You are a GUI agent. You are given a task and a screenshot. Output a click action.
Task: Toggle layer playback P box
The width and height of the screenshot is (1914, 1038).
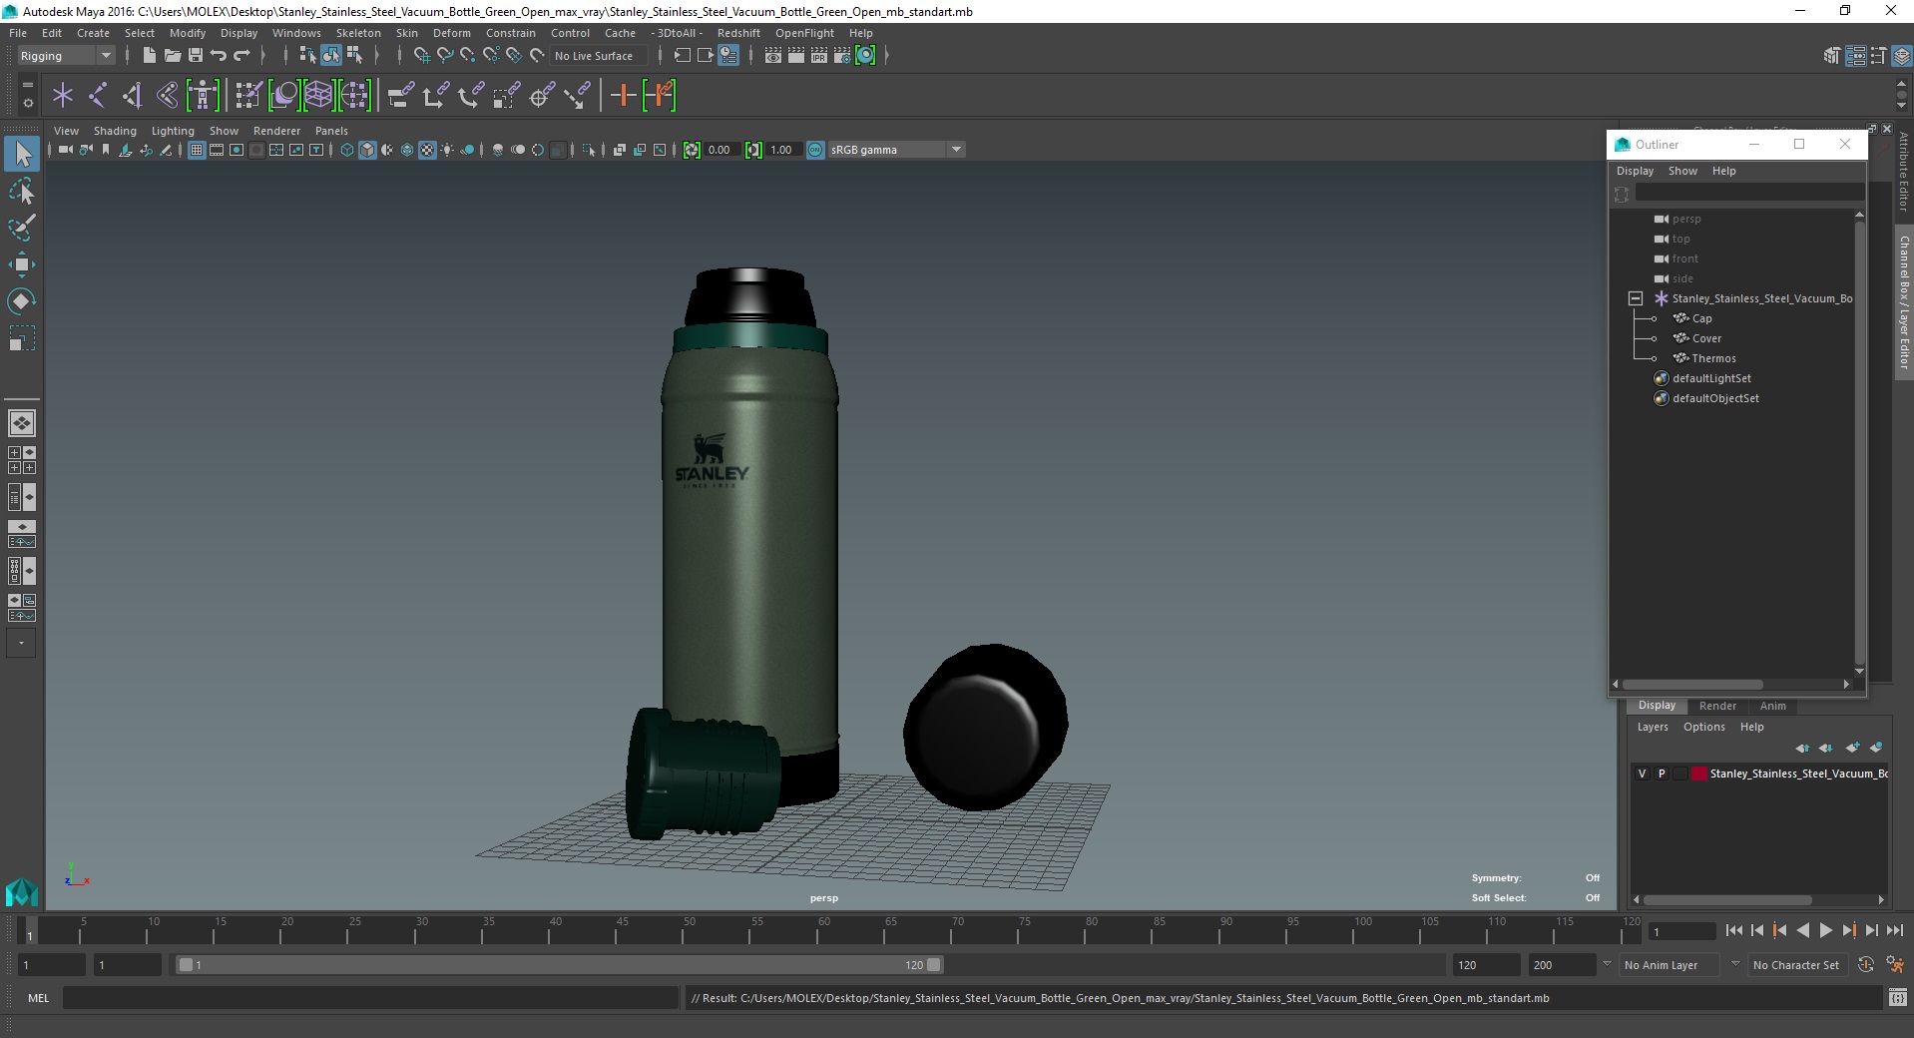pos(1662,774)
